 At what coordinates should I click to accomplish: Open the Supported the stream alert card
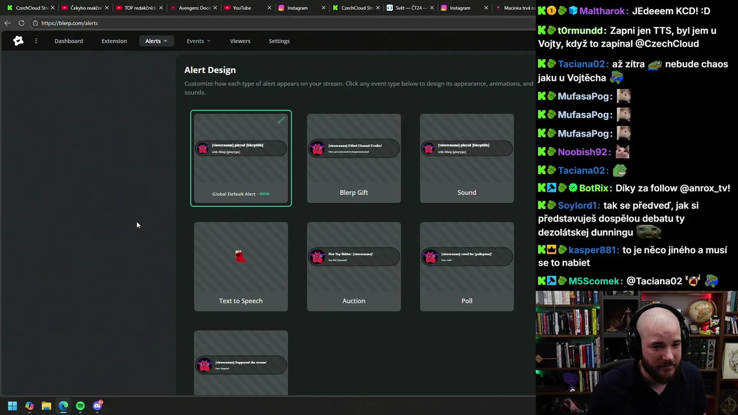click(x=241, y=363)
